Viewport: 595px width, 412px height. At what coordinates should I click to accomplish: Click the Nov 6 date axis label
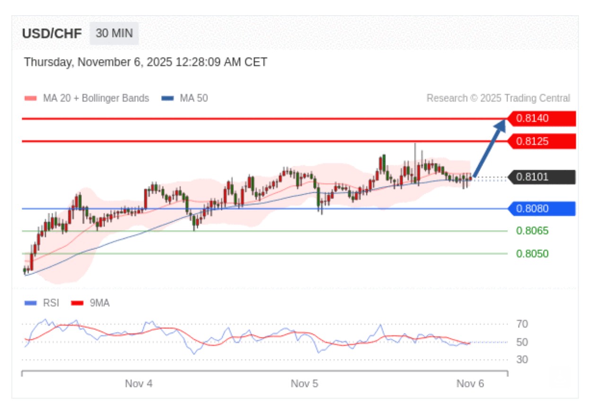pos(470,384)
